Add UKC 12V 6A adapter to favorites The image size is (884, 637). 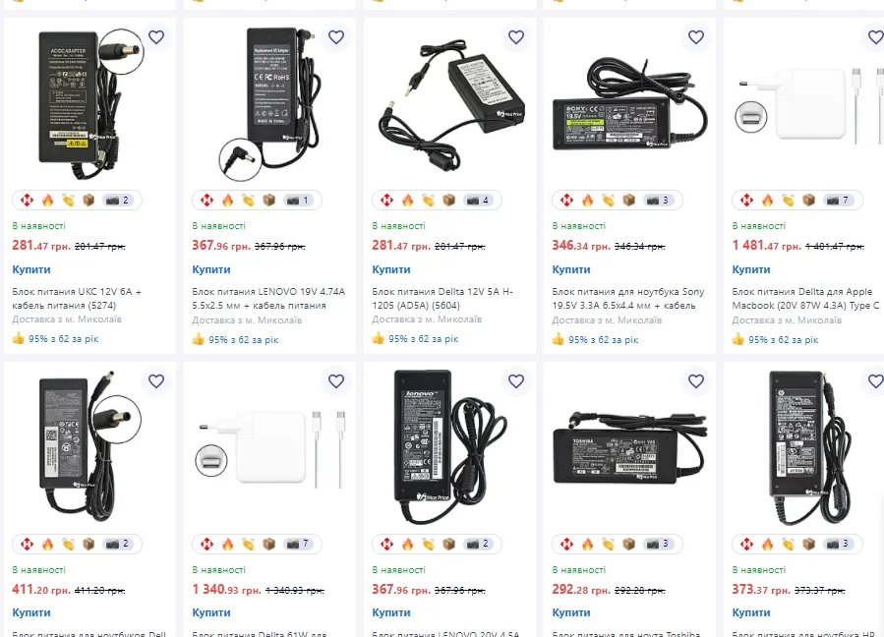click(156, 37)
